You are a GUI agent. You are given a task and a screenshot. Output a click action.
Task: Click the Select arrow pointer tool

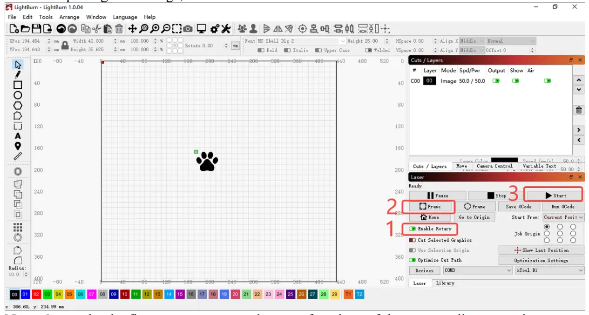pos(18,65)
